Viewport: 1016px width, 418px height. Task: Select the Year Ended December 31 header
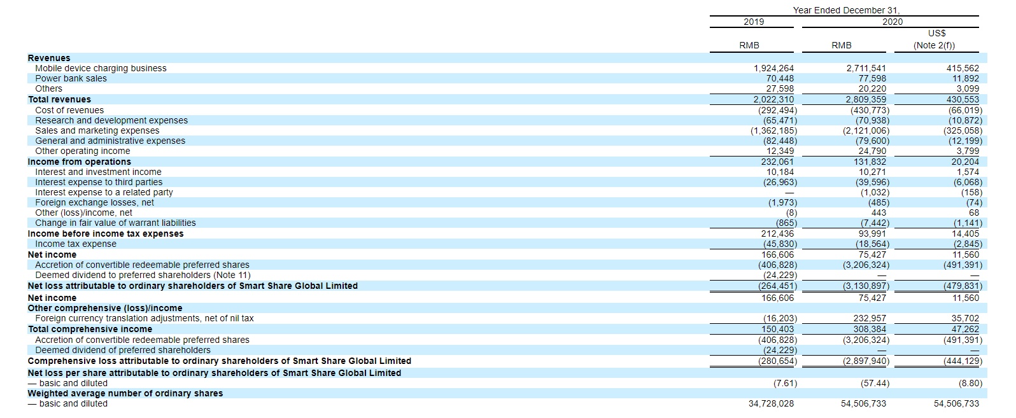pos(846,10)
